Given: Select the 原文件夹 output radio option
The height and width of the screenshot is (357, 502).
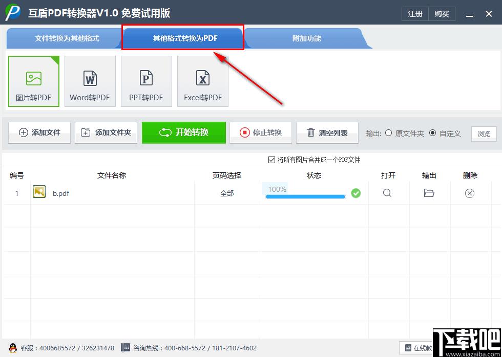Looking at the screenshot, I should 388,133.
